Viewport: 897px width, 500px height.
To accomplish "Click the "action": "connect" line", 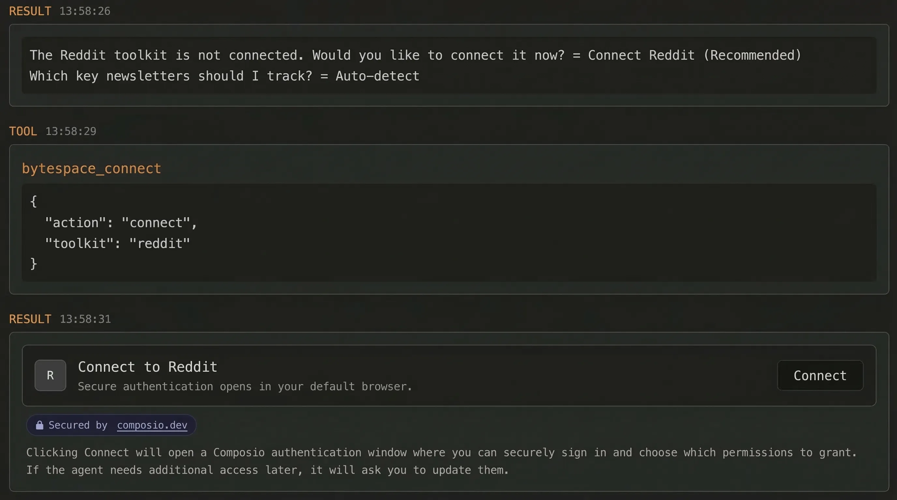I will [121, 223].
